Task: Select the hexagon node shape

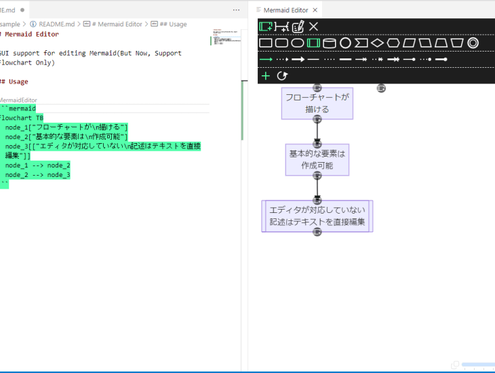Action: (x=393, y=43)
